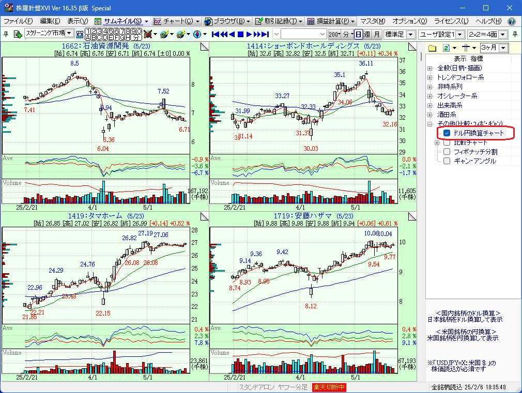Click the 分 minute-chart toggle
The width and height of the screenshot is (522, 393).
coord(347,34)
